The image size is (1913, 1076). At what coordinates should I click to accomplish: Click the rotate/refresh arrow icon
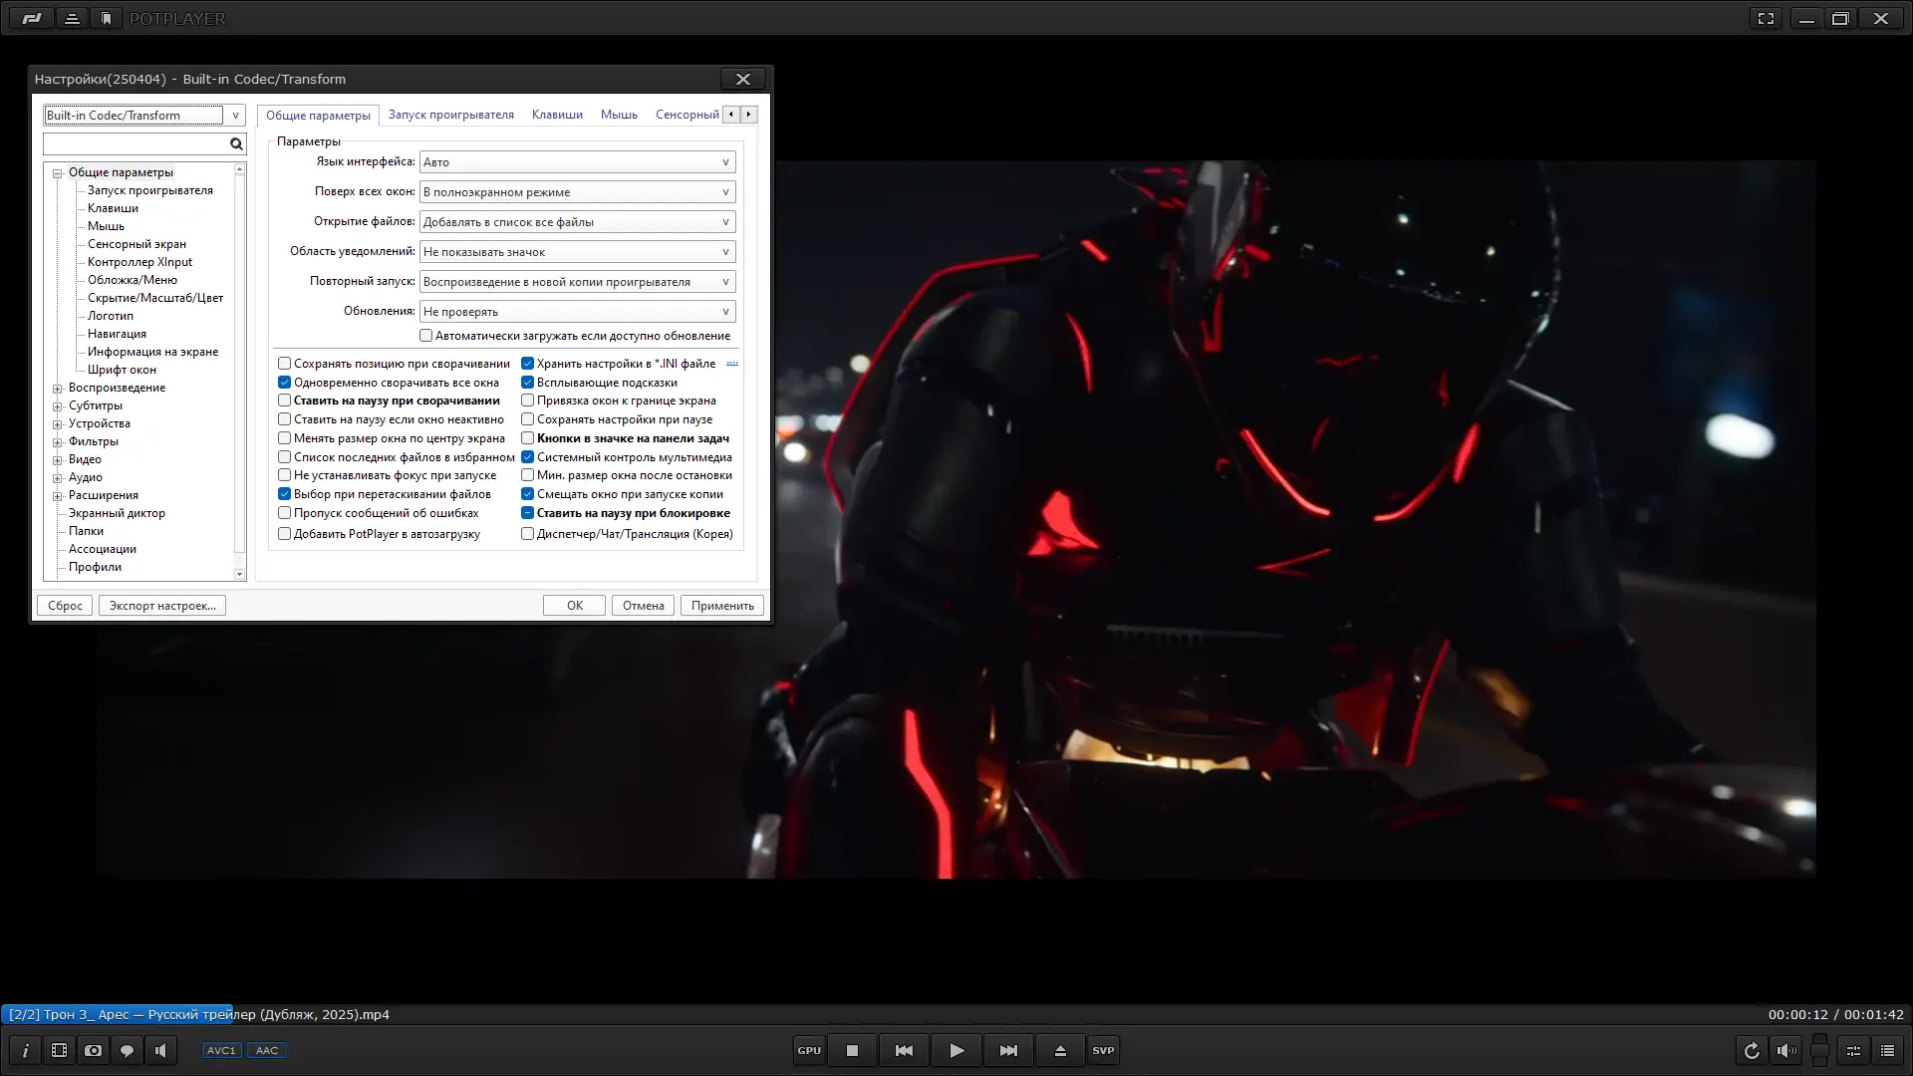click(x=1751, y=1050)
